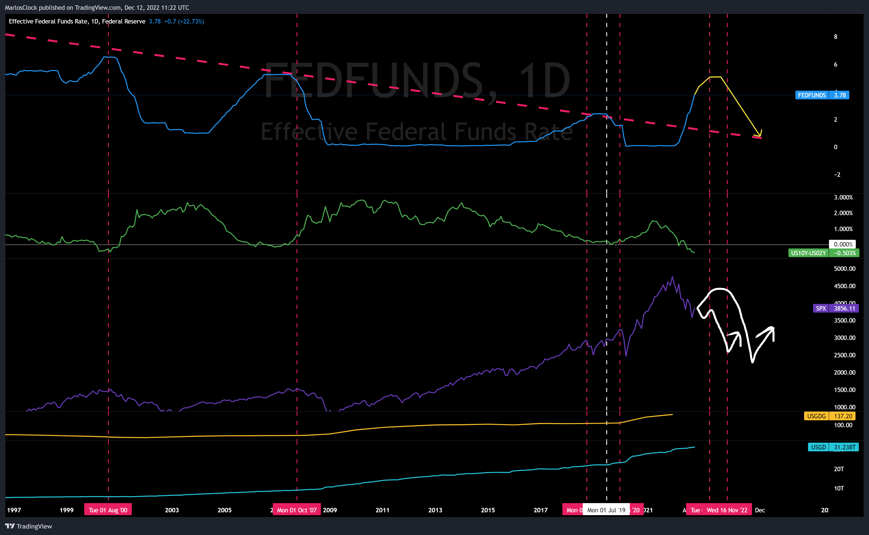Screen dimensions: 869x535
Task: Click the 'Effective Federal Funds Rate, 1D, Federal Reserve' legend title
Action: pyautogui.click(x=77, y=21)
